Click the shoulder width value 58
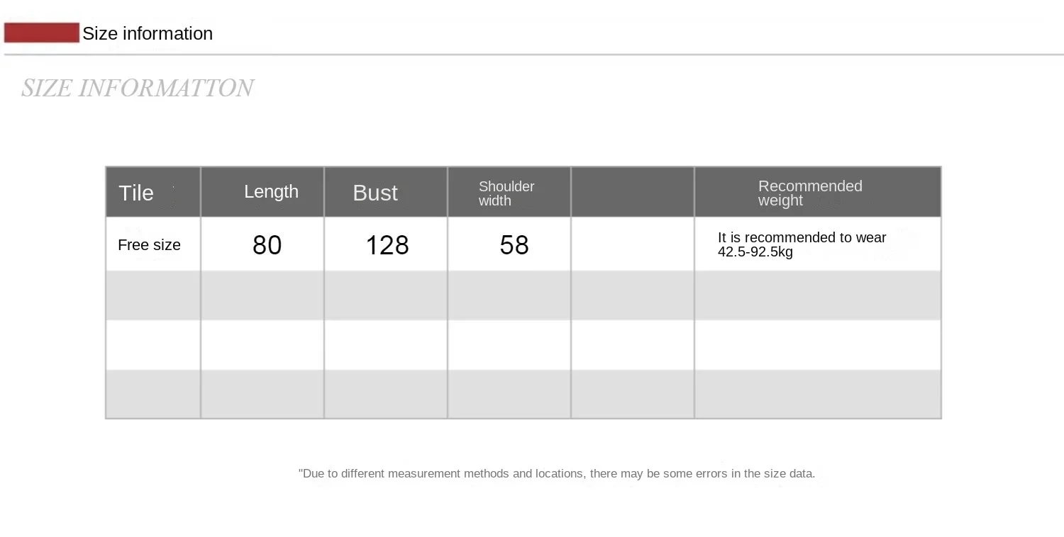Viewport: 1064px width, 537px height. pyautogui.click(x=514, y=245)
